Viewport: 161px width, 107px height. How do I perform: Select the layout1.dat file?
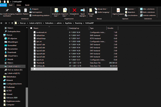tap(74, 44)
